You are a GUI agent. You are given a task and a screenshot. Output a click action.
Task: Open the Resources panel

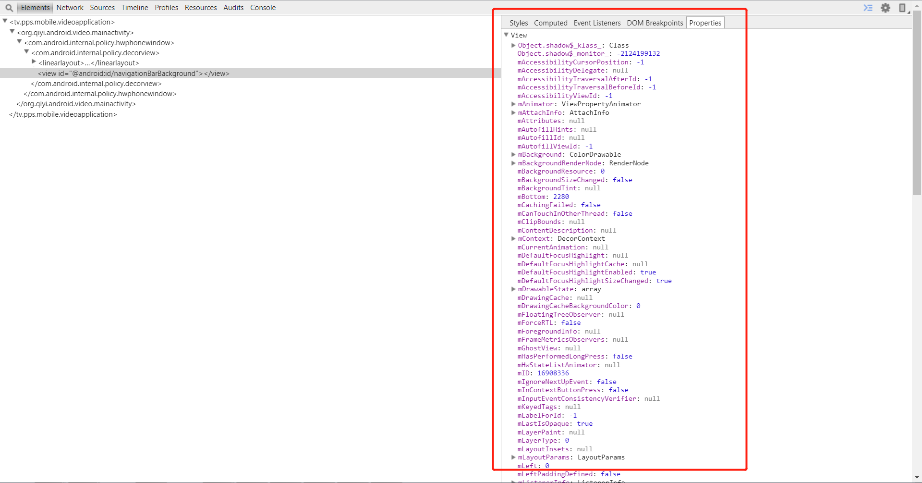pos(201,8)
